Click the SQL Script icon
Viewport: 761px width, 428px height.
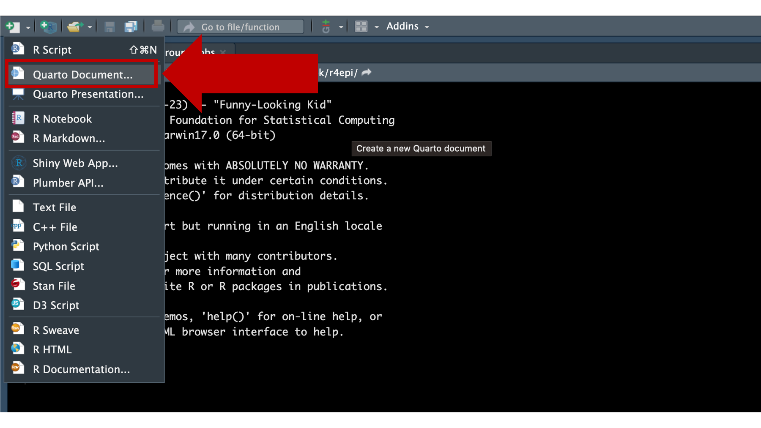(18, 264)
